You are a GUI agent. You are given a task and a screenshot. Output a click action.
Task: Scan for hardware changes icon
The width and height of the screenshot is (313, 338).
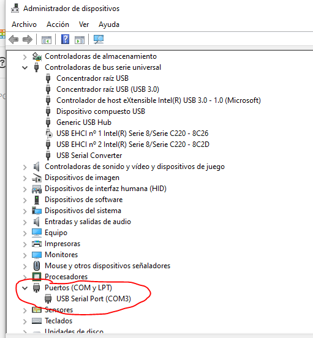[x=99, y=39]
